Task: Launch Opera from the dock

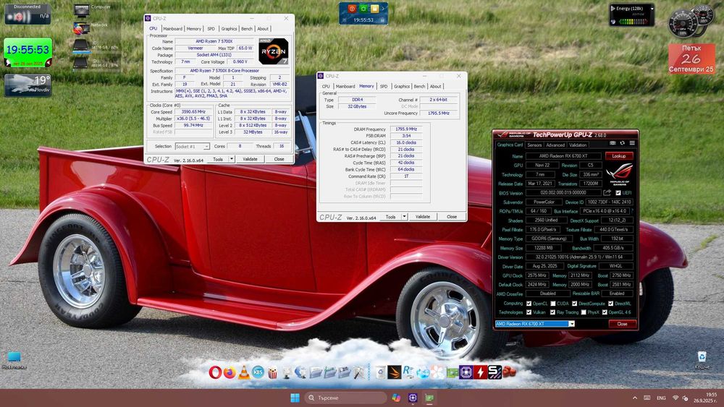Action: (215, 372)
